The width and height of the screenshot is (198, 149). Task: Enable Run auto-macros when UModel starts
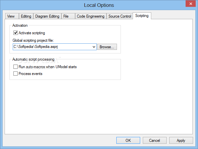click(x=15, y=67)
